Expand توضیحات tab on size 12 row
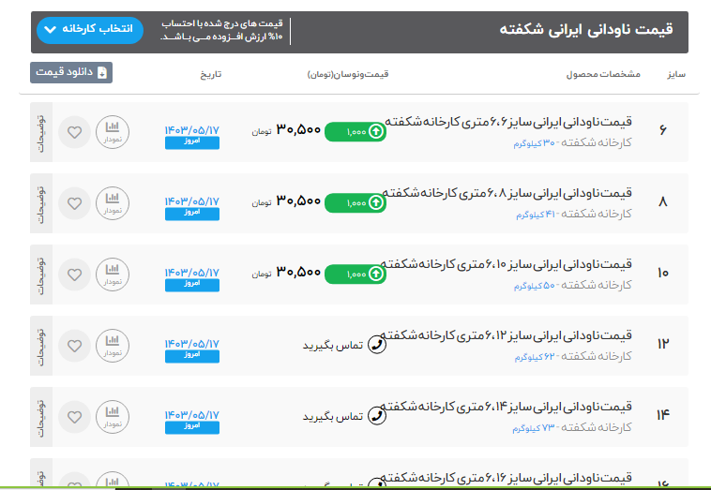The image size is (711, 490). [x=41, y=345]
